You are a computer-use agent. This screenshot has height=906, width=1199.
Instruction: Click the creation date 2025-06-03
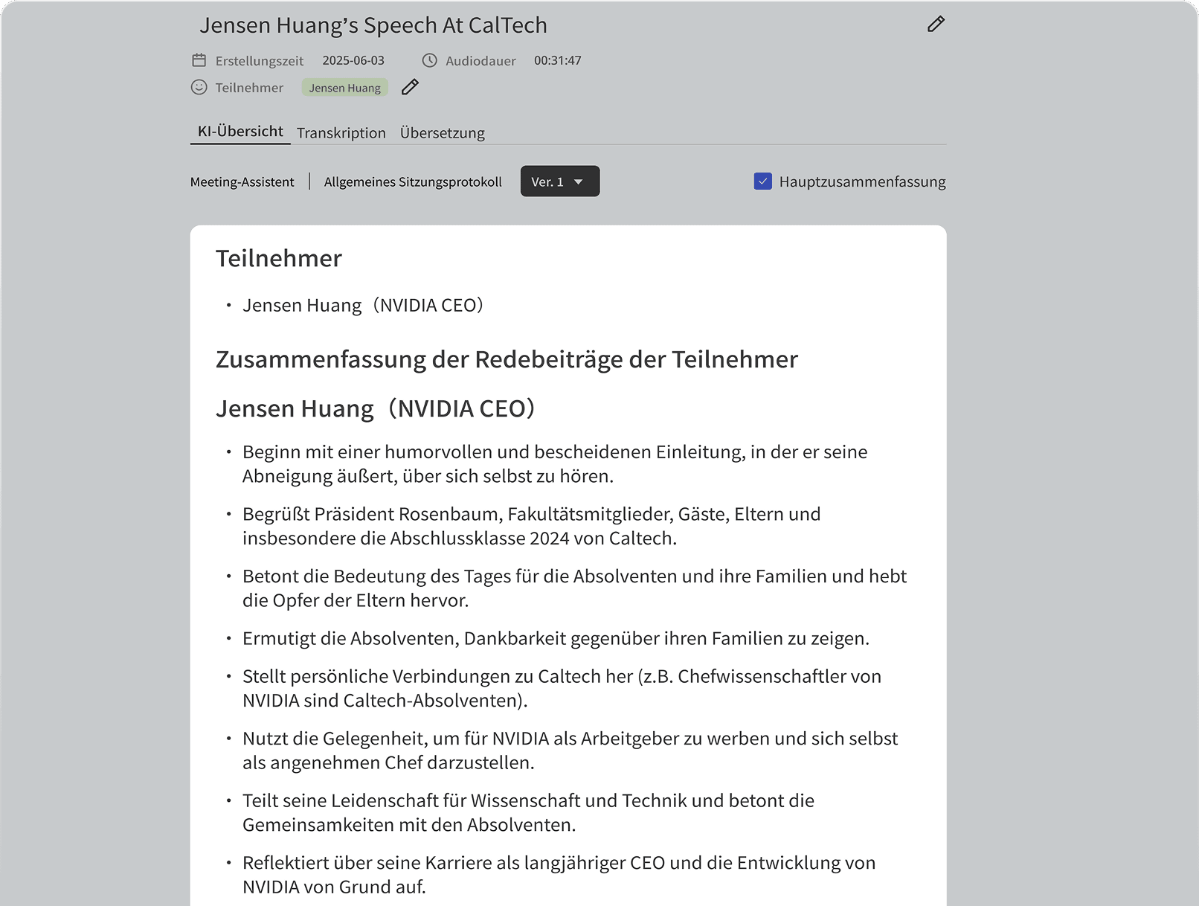coord(353,60)
